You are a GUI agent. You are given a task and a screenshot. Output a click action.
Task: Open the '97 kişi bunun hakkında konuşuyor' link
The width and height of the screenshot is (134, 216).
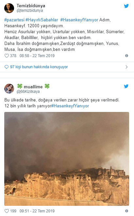(x=39, y=67)
